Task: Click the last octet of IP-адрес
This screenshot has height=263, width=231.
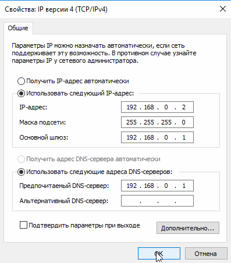Action: [184, 107]
